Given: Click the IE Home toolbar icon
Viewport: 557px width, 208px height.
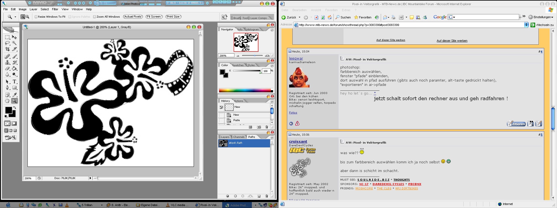Looking at the screenshot, I should click(330, 17).
